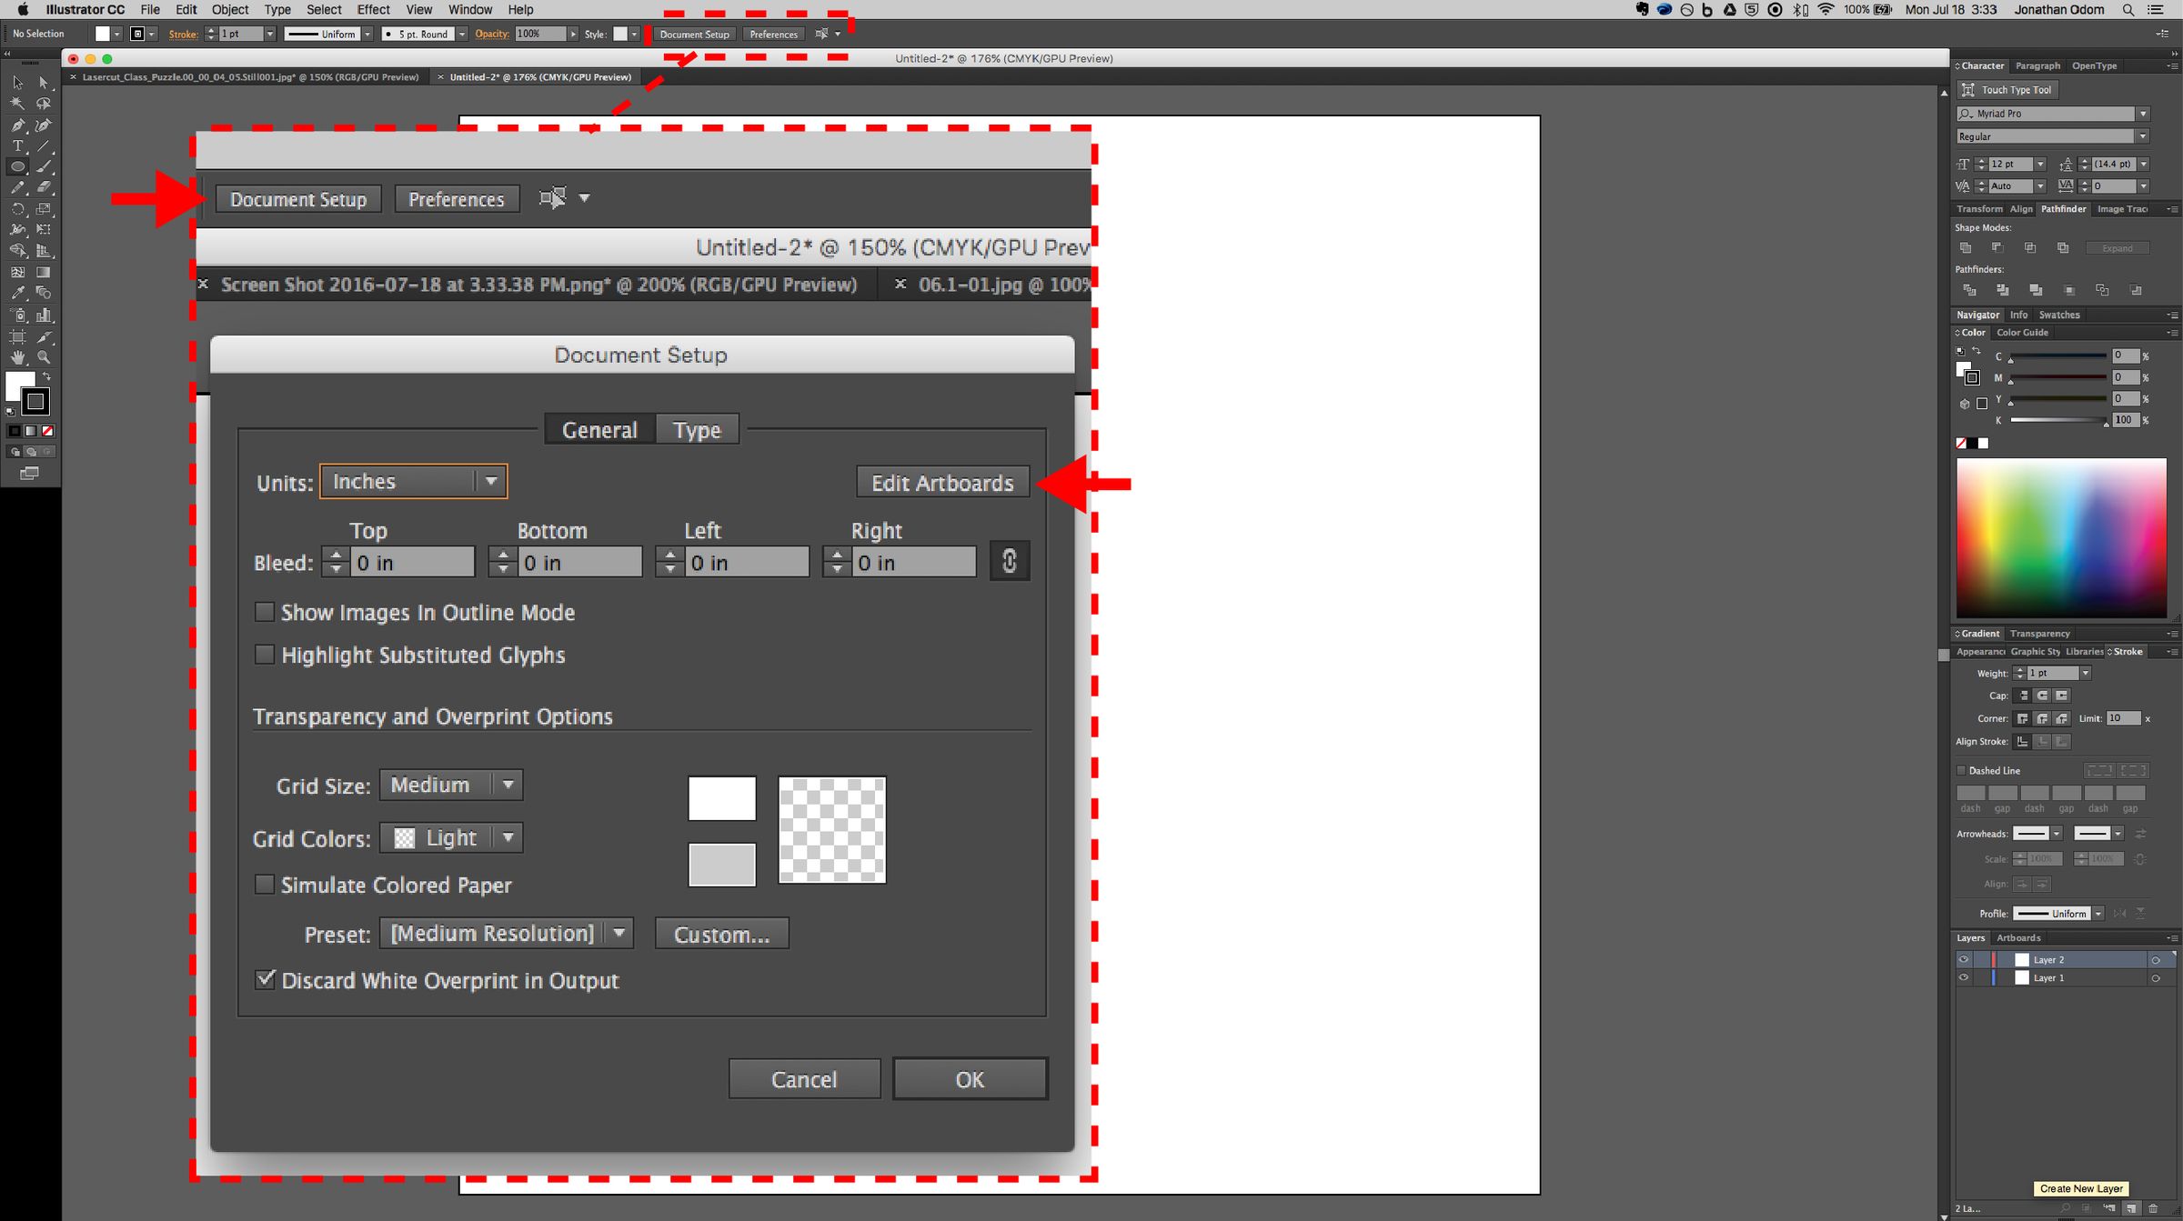Open the Grid Size Medium dropdown
Image resolution: width=2183 pixels, height=1221 pixels.
click(450, 785)
